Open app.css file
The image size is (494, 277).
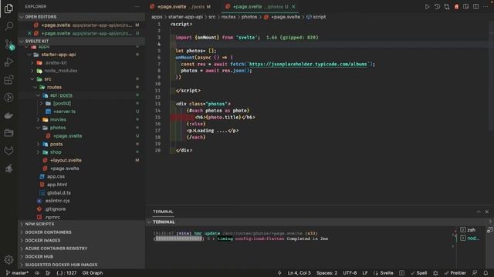(56, 176)
